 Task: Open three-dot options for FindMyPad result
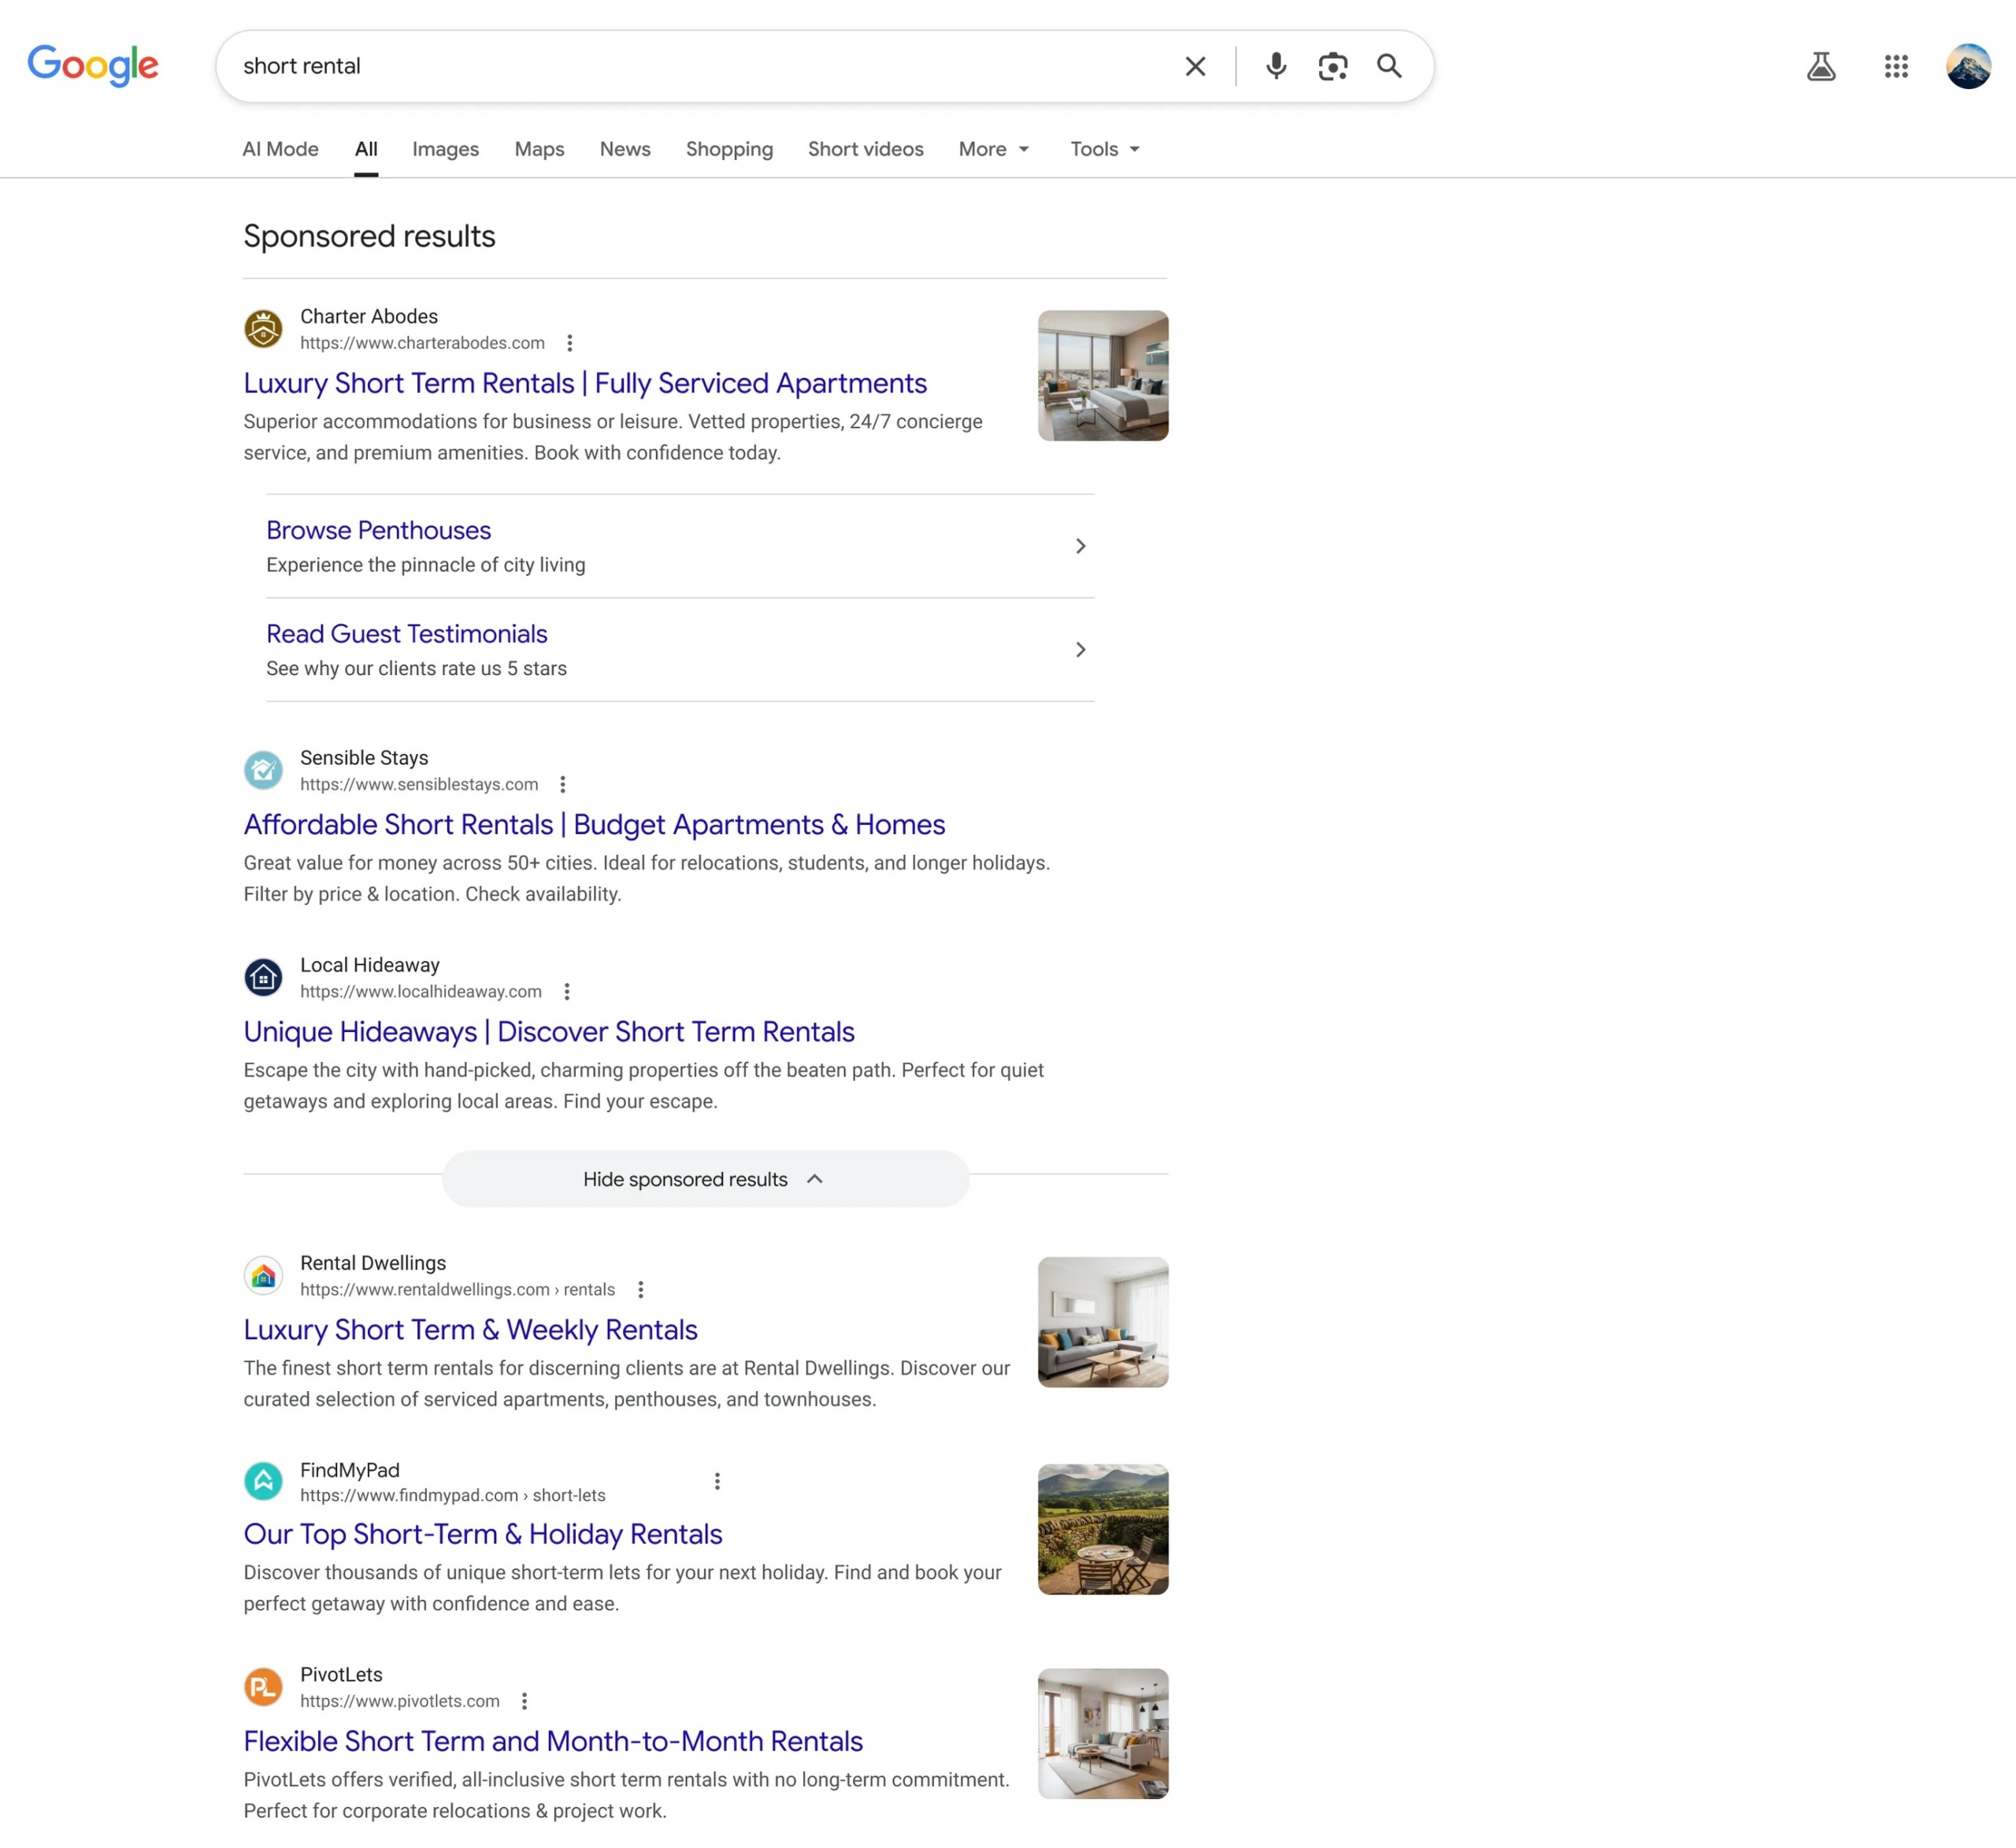717,1481
